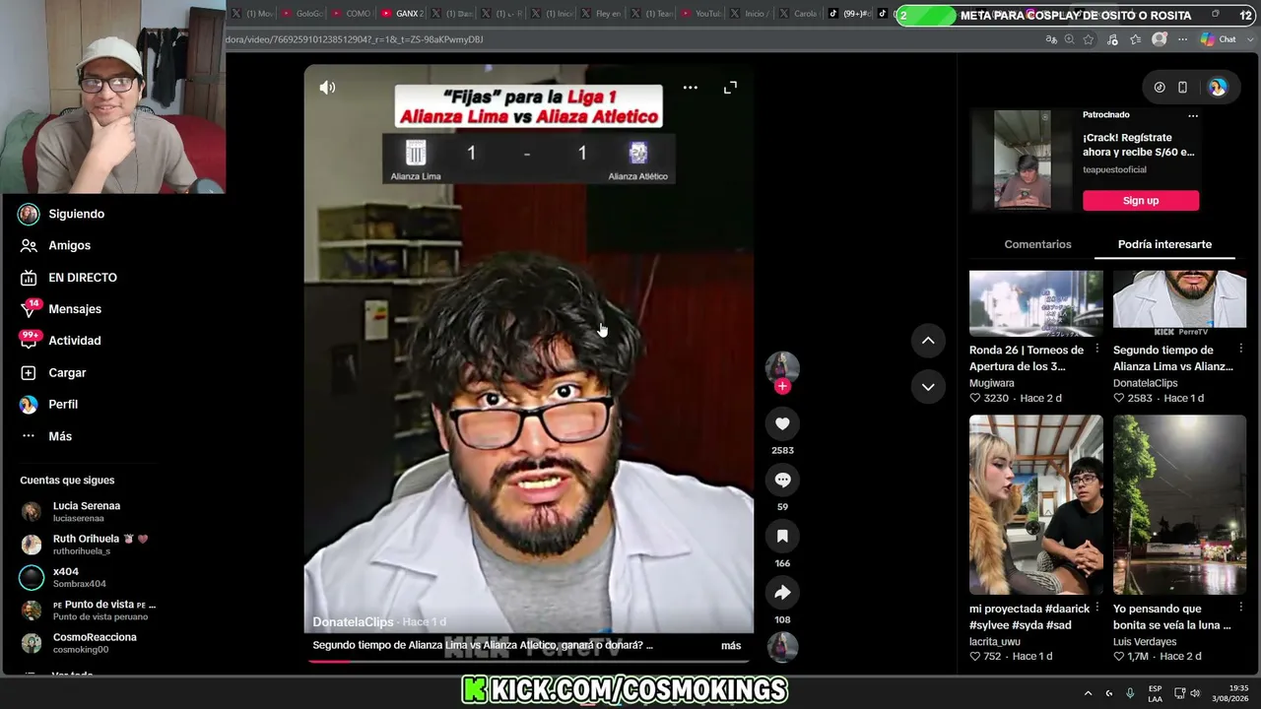Open the video's three-dot options menu
The width and height of the screenshot is (1261, 709).
pos(691,88)
